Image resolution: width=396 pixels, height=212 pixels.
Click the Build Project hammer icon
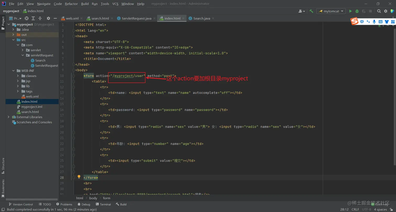[x=311, y=11]
